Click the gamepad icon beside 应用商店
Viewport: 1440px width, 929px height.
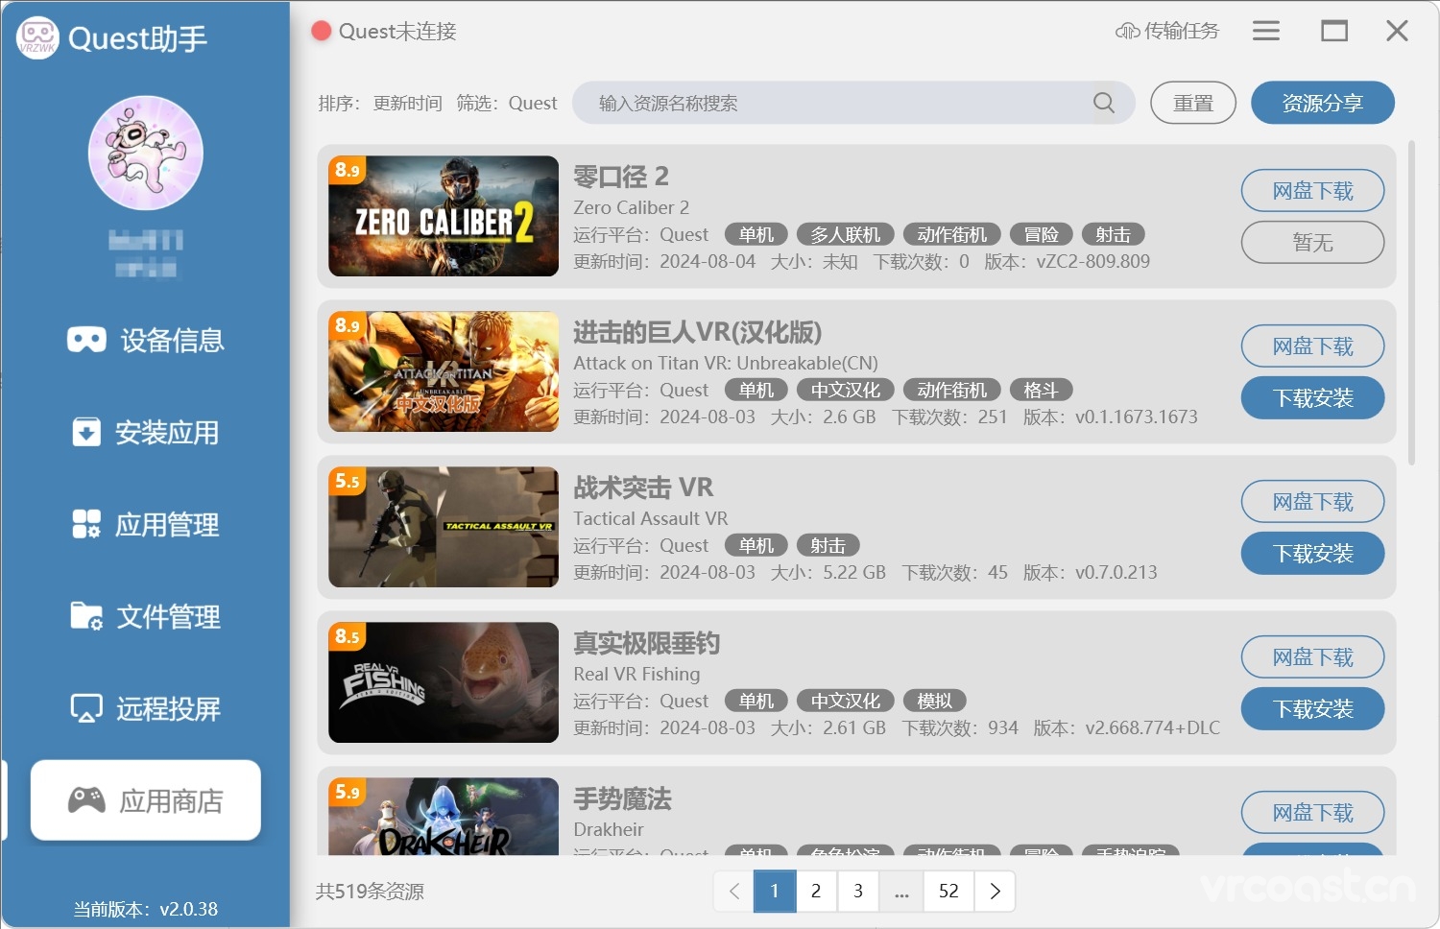coord(86,799)
